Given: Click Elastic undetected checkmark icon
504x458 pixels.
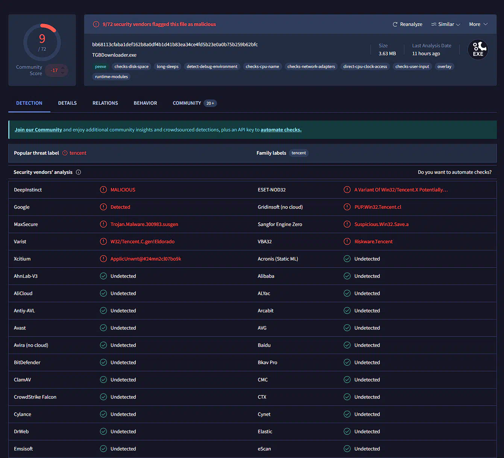Looking at the screenshot, I should [347, 432].
